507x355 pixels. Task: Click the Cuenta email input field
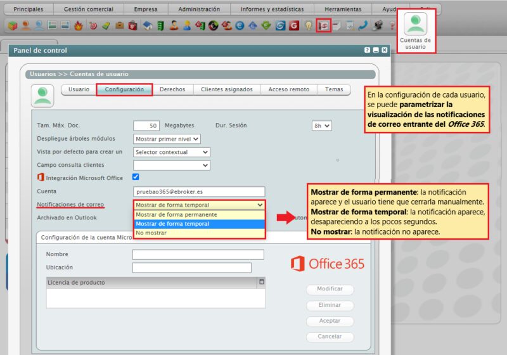click(x=199, y=191)
